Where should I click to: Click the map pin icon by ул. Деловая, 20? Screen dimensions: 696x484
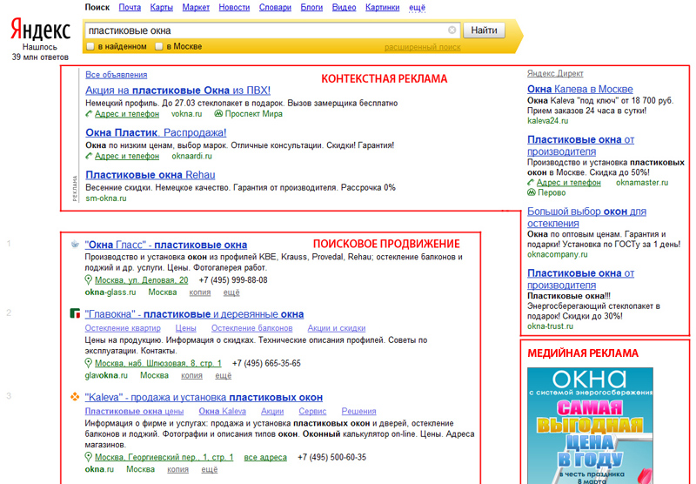point(88,279)
